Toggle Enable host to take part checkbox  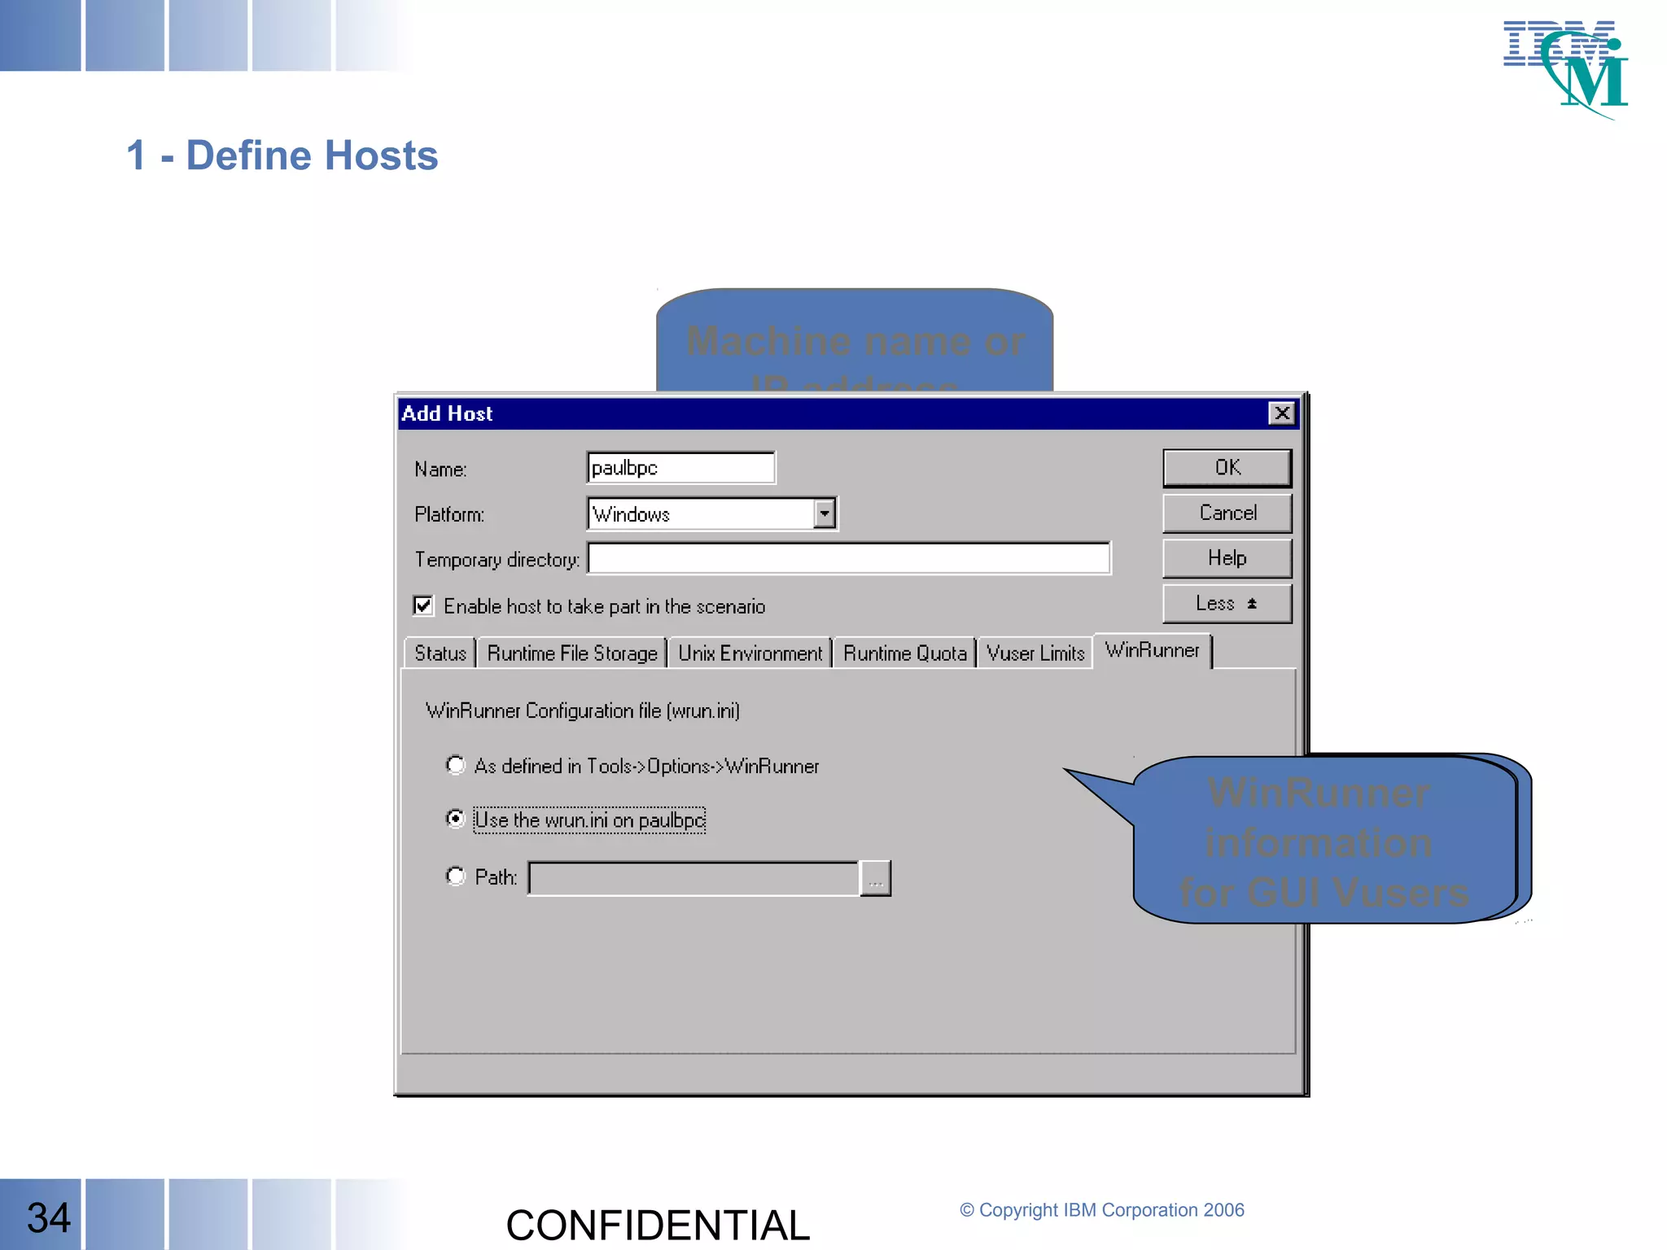click(x=422, y=605)
